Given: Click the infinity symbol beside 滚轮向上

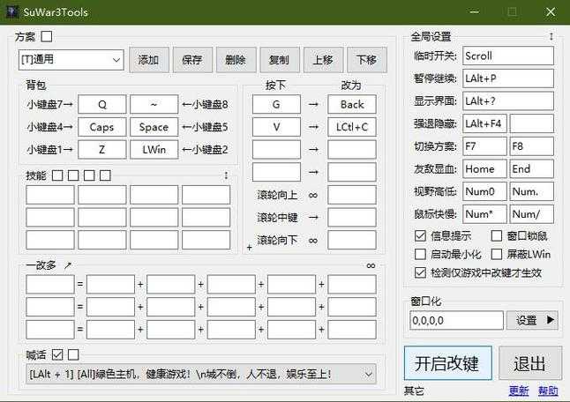Looking at the screenshot, I should point(313,196).
